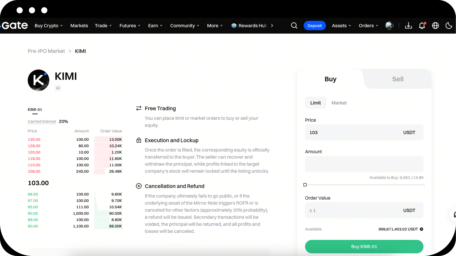Select the 116.00 sell order price
The image size is (456, 256).
tap(34, 159)
